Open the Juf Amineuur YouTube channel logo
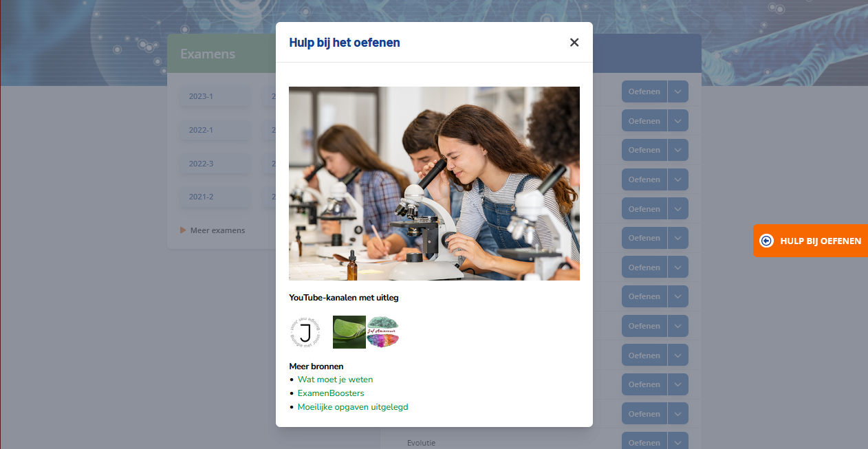868x449 pixels. pos(383,332)
